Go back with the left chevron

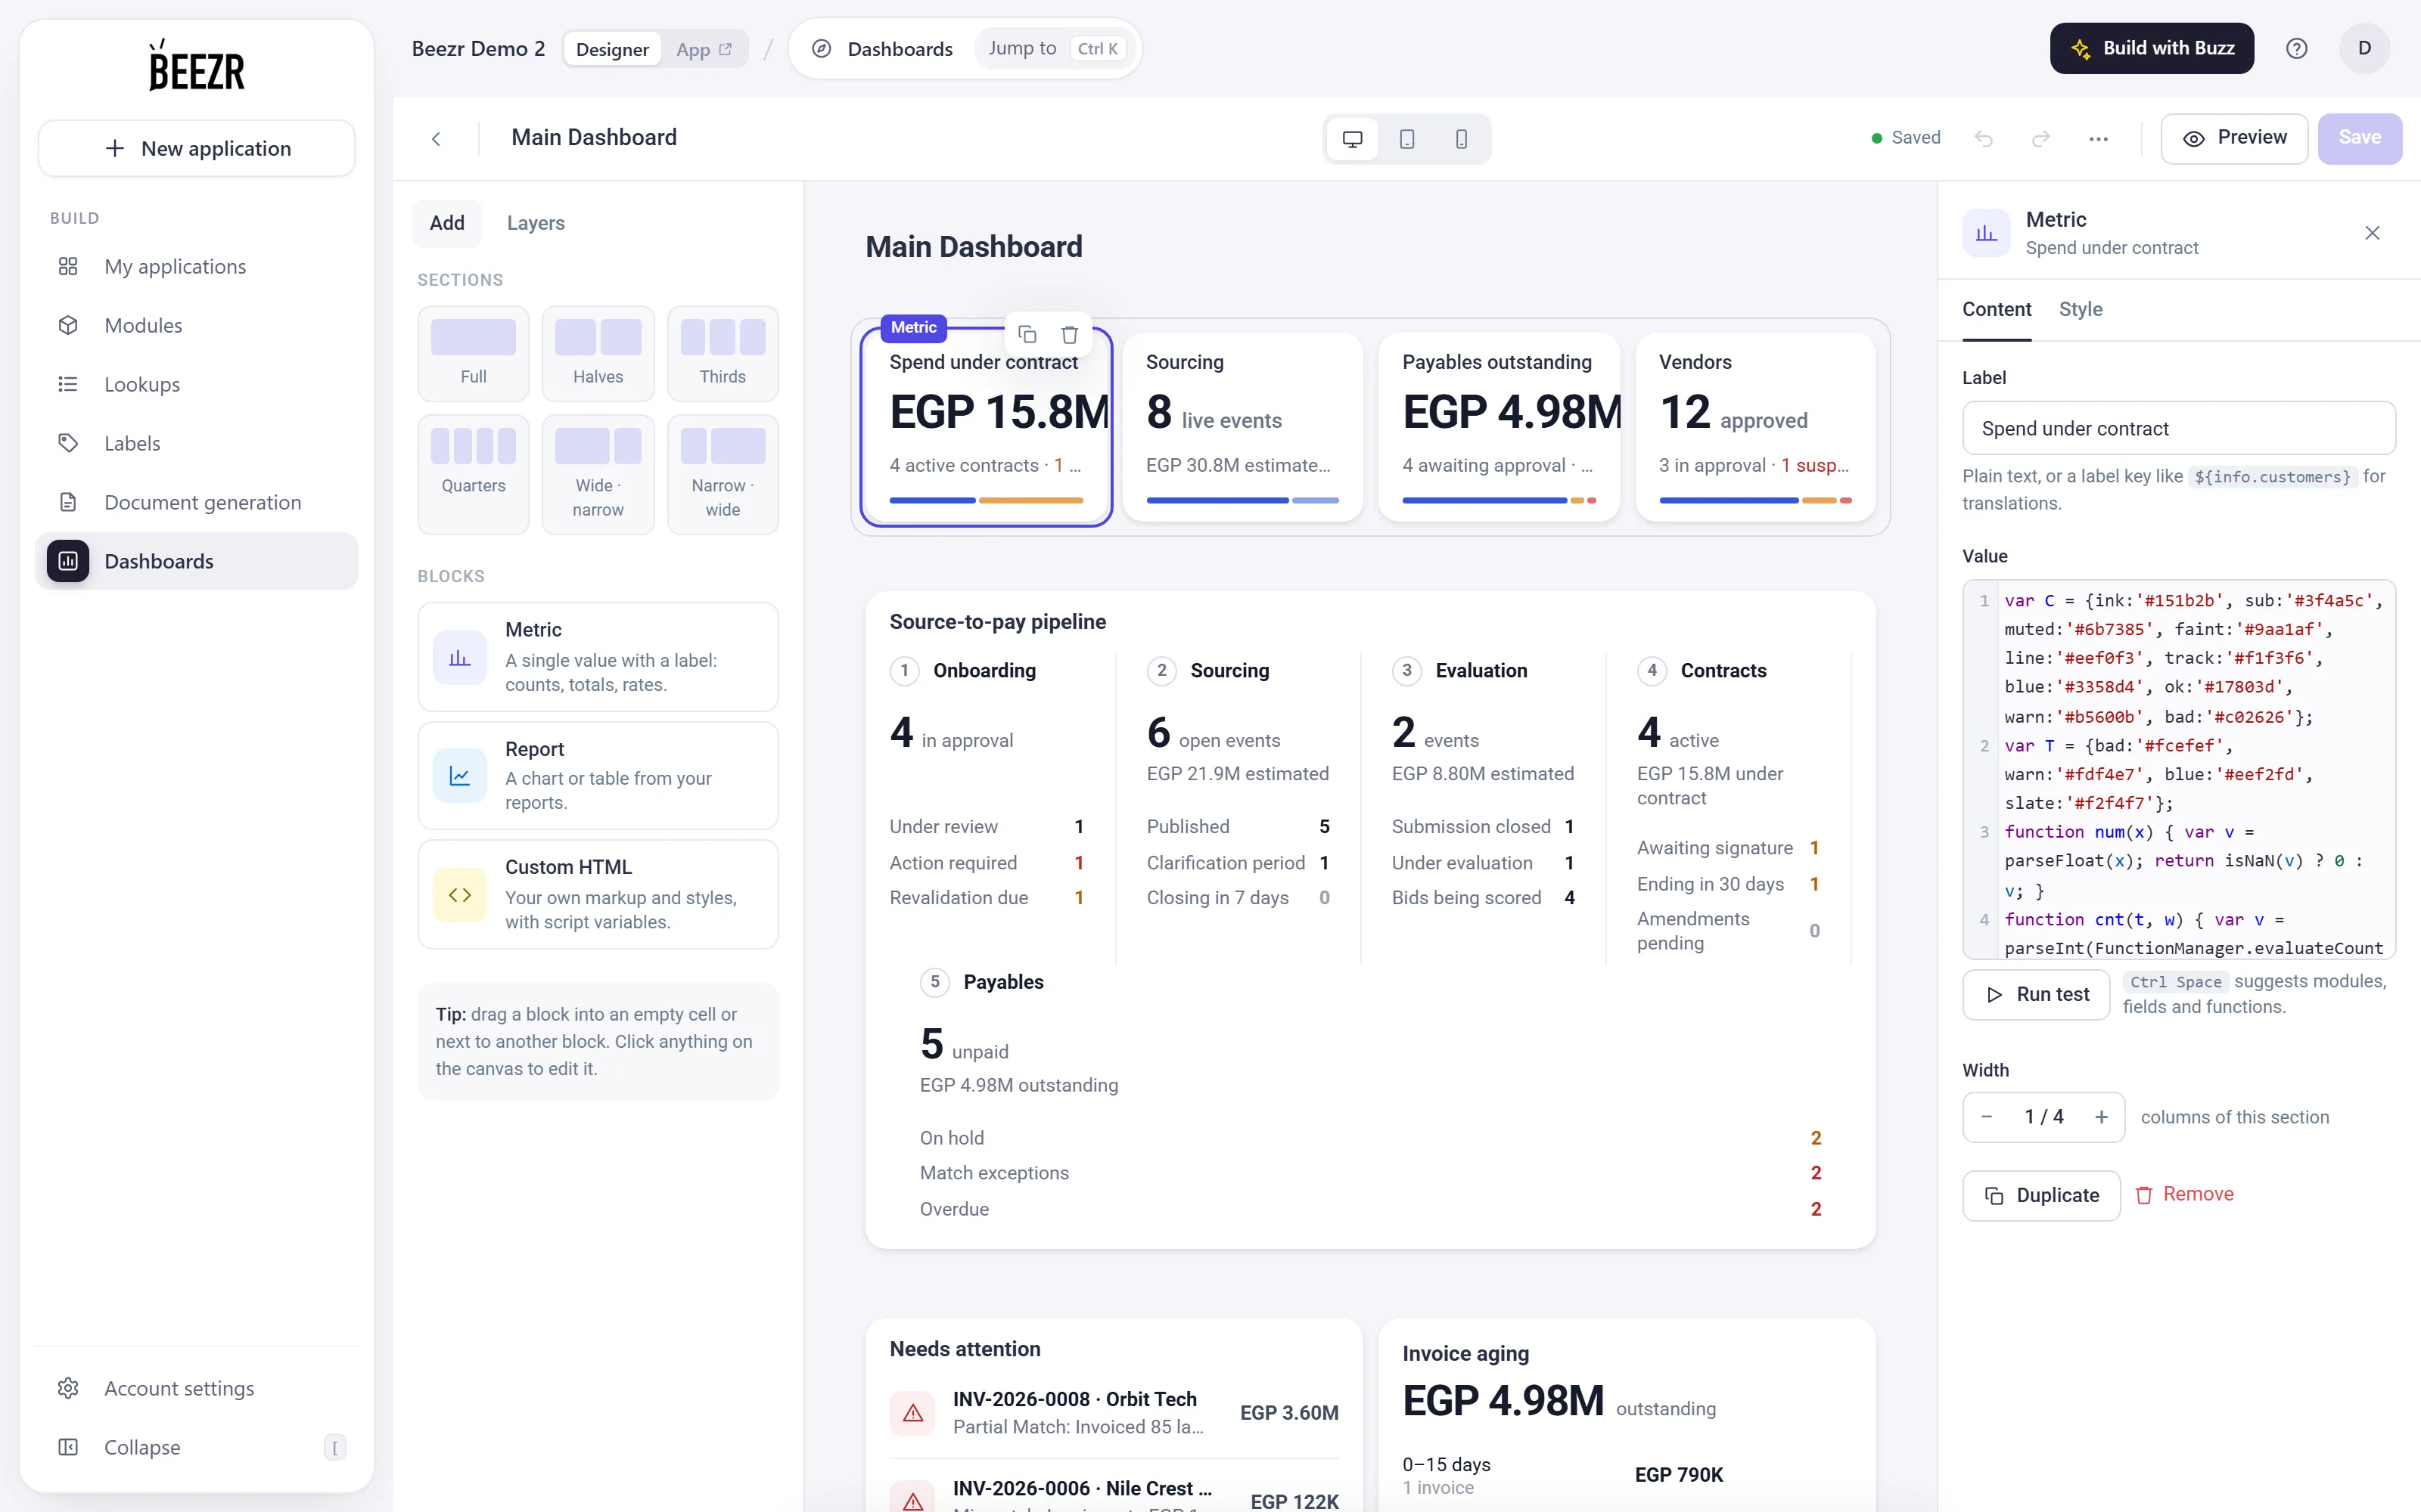tap(437, 138)
